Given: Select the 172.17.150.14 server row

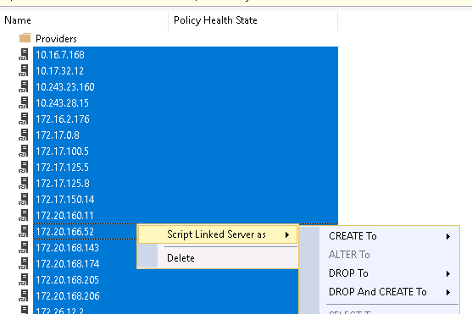Looking at the screenshot, I should tap(186, 200).
